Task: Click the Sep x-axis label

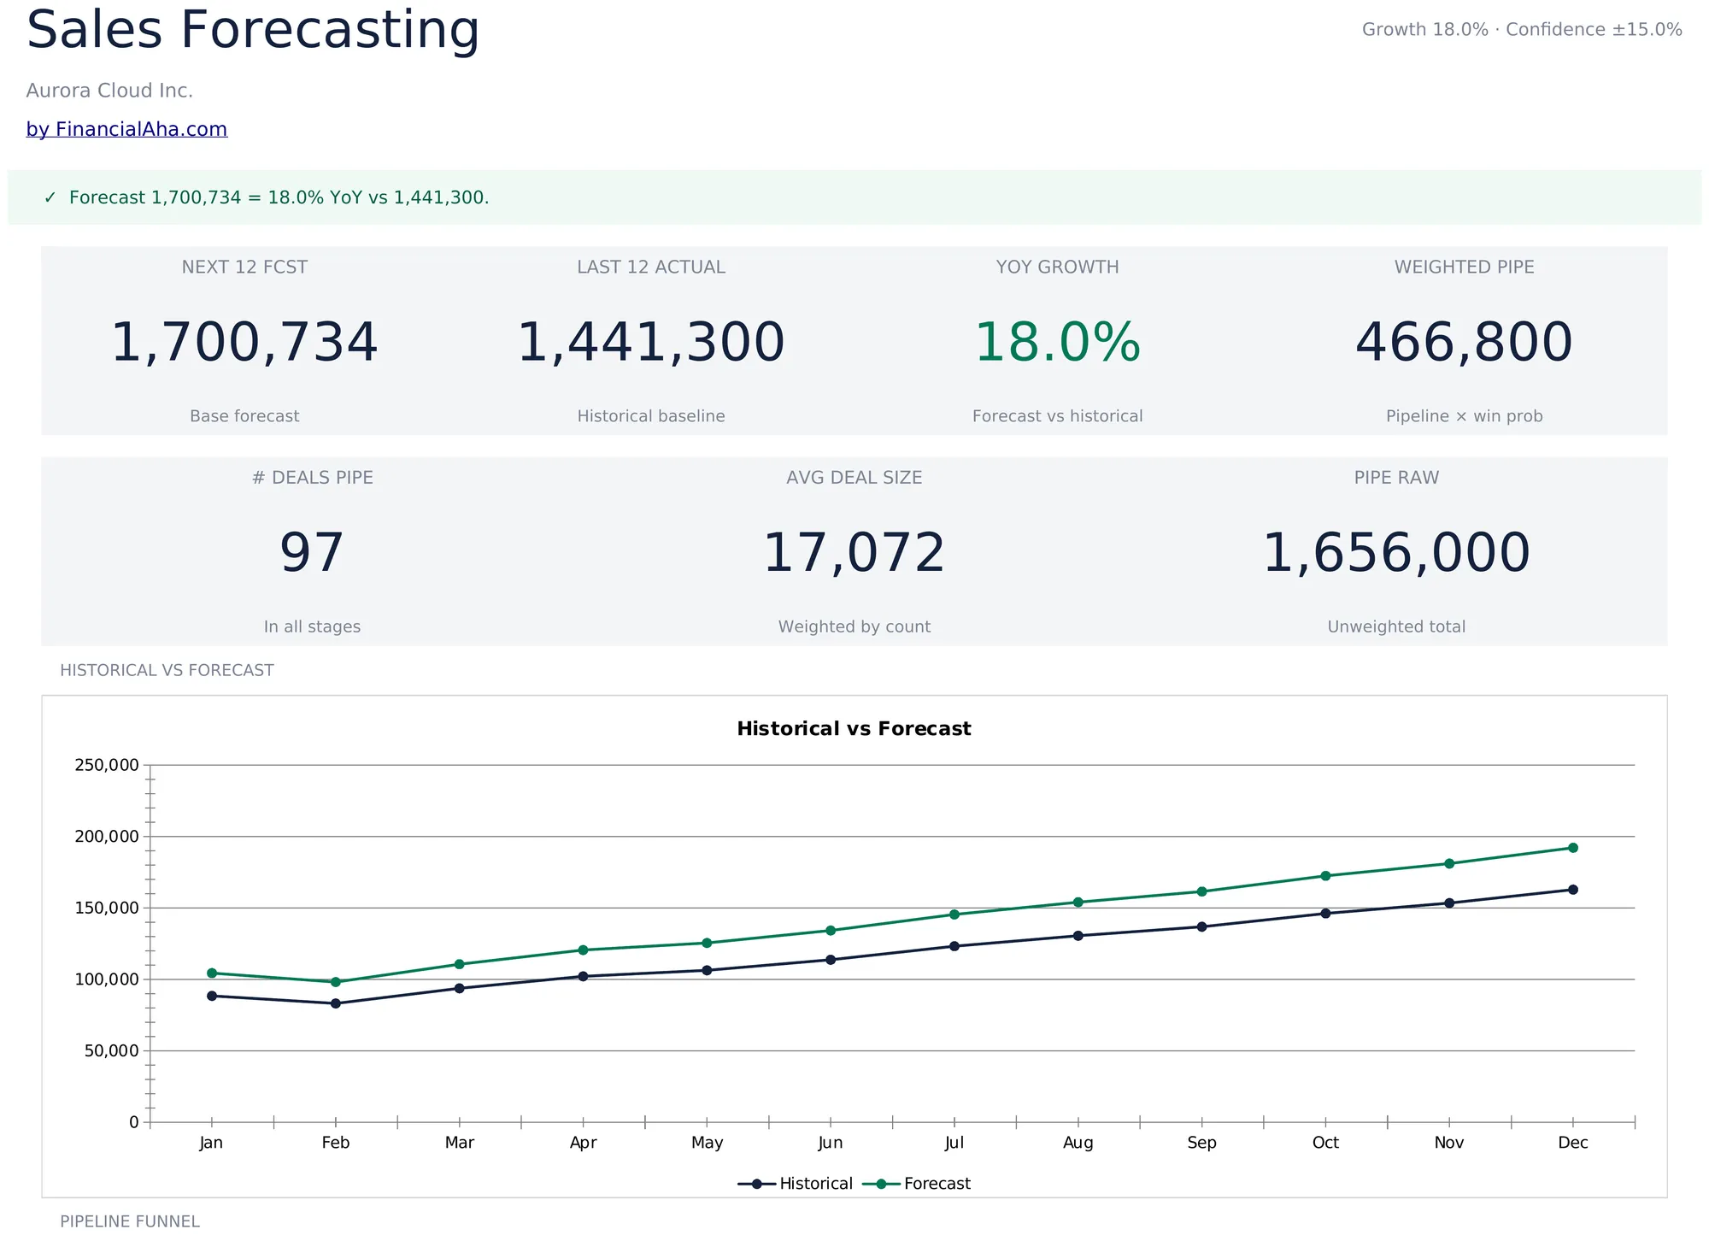Action: pos(1201,1144)
